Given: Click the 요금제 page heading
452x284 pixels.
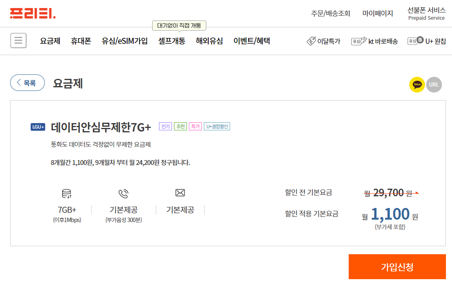Looking at the screenshot, I should [68, 83].
